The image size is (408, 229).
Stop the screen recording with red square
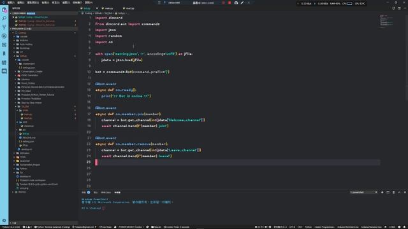click(229, 3)
